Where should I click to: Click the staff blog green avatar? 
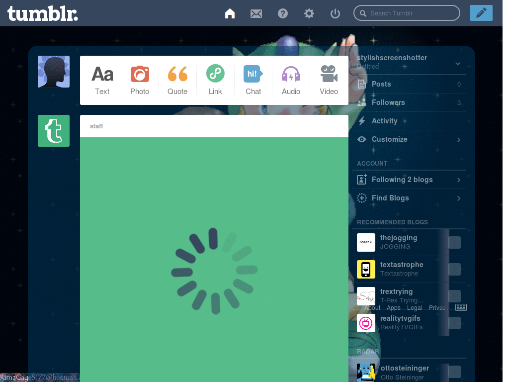tap(54, 131)
